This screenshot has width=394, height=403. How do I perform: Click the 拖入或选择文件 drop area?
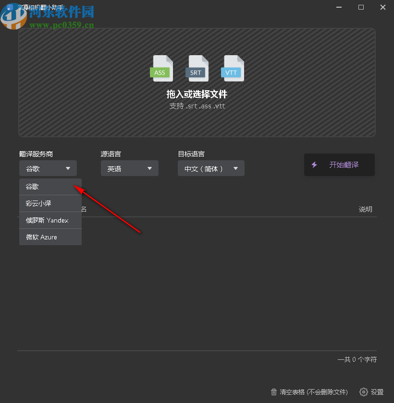coord(197,94)
